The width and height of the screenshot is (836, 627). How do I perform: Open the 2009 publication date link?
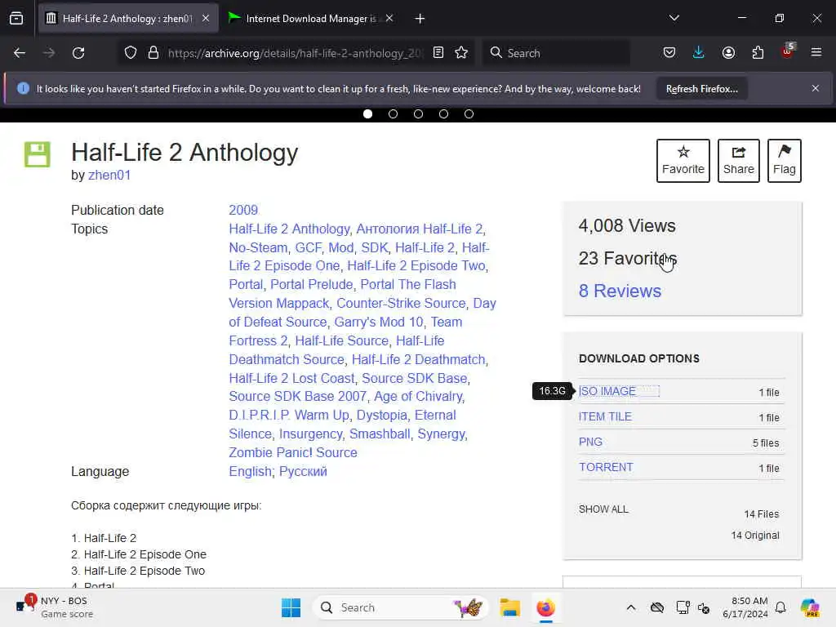coord(243,210)
